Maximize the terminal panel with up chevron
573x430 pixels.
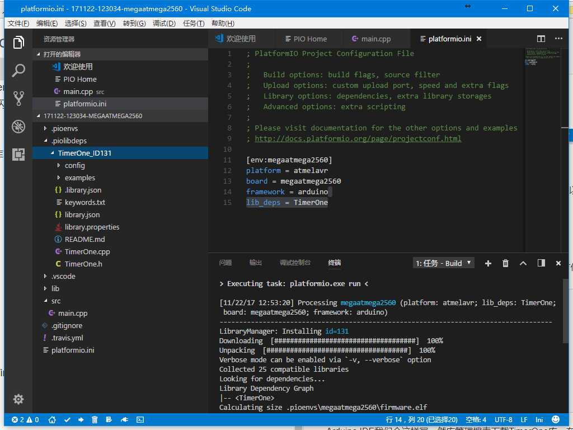click(x=523, y=263)
